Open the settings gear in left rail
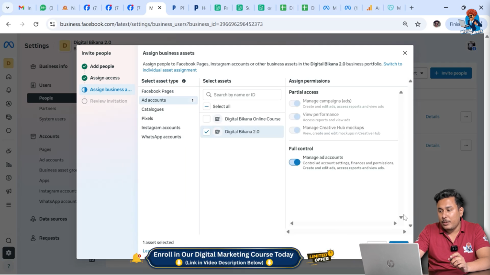The height and width of the screenshot is (275, 490). pyautogui.click(x=9, y=253)
